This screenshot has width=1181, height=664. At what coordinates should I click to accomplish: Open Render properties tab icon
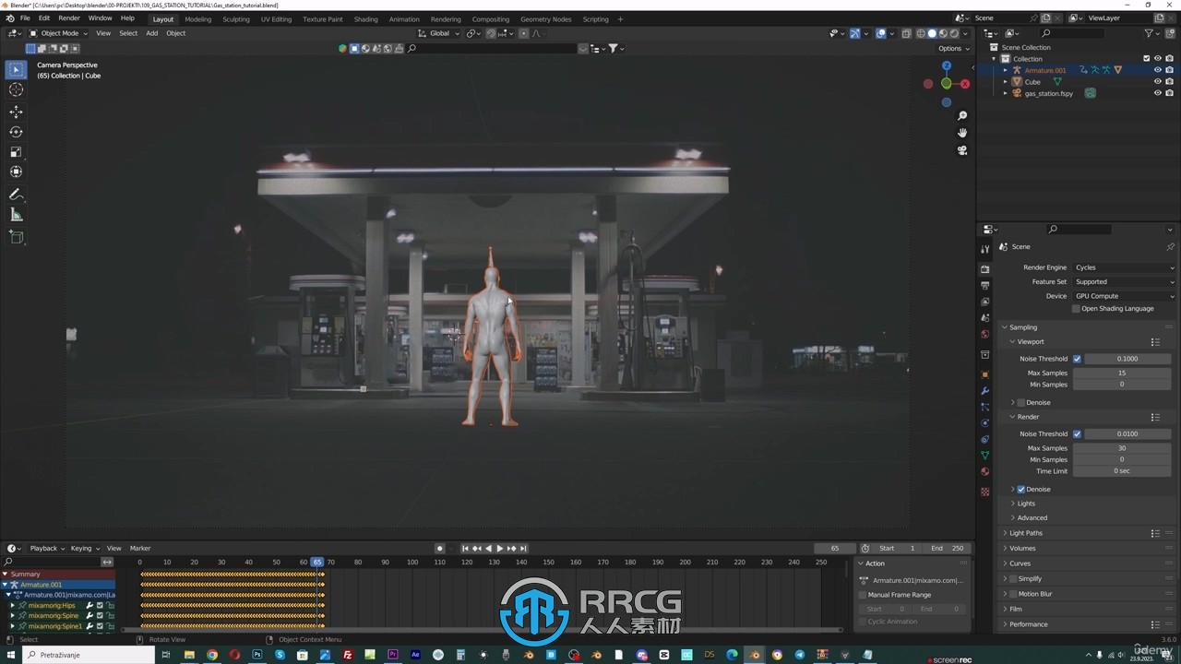tap(984, 268)
